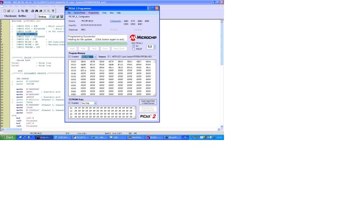Screen dimensions: 350x210
Task: Click the MPLAB IDE title bar icon
Action: coord(2,2)
